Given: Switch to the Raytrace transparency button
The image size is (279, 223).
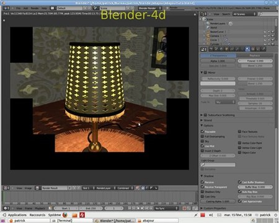Looking at the screenshot, I should pyautogui.click(x=255, y=56).
